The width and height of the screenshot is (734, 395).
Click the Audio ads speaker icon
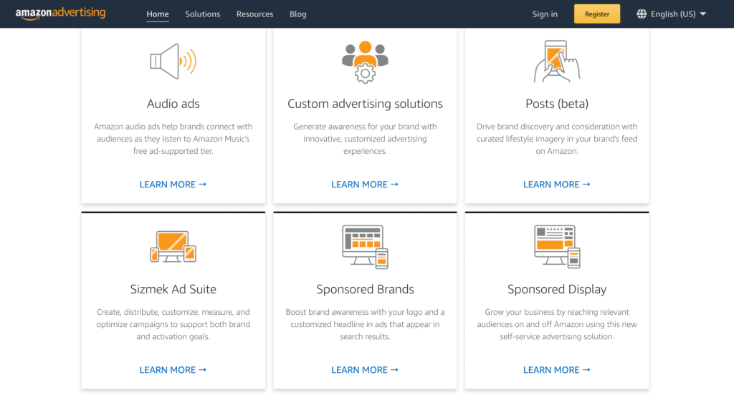point(173,62)
